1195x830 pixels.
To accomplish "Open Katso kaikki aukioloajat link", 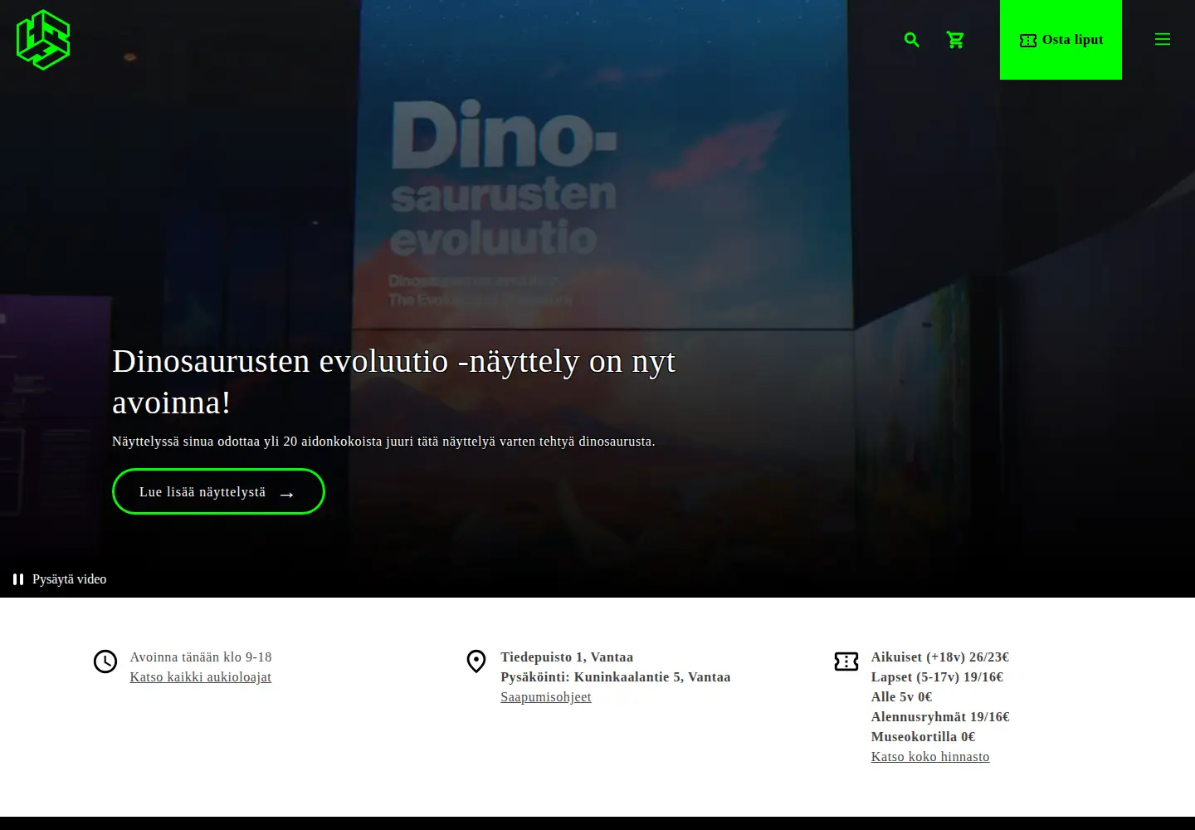I will tap(201, 677).
